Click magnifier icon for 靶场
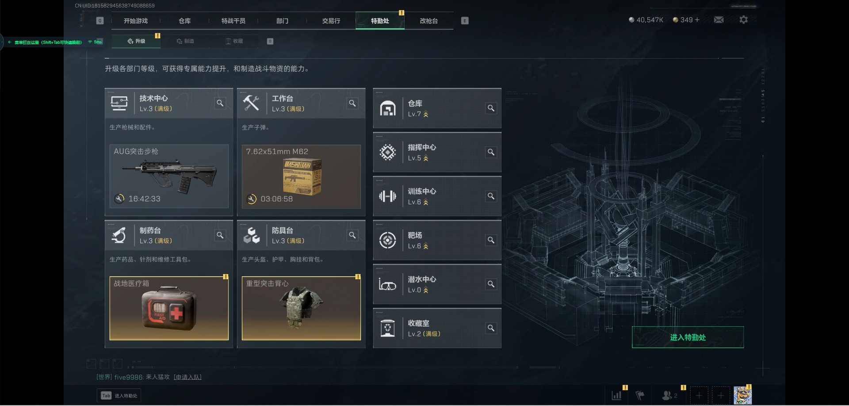The image size is (849, 406). [x=490, y=240]
